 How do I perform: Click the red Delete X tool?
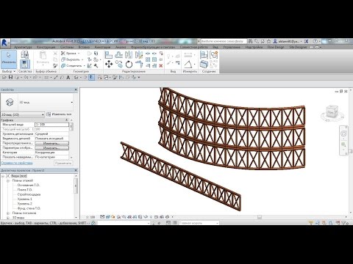click(x=161, y=65)
